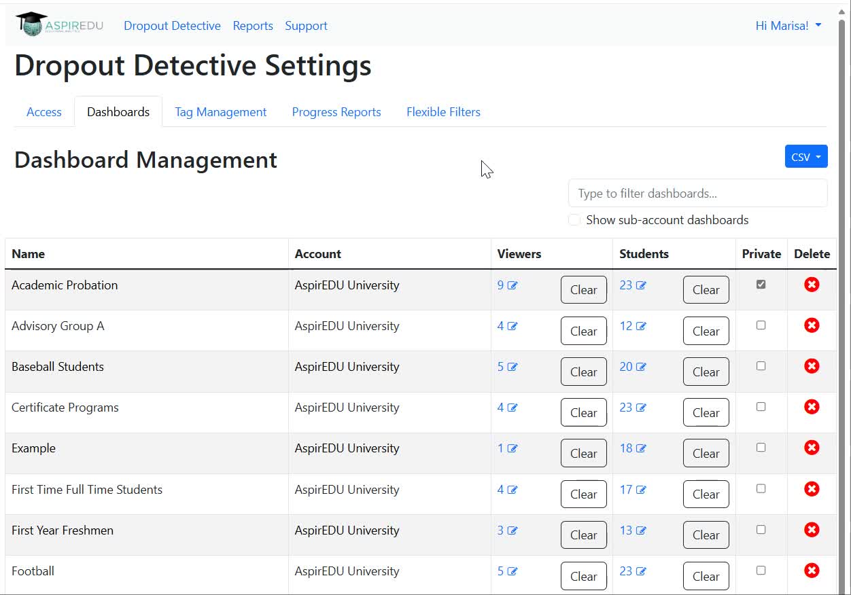This screenshot has width=851, height=595.
Task: Mark Baseball Students as private
Action: tap(761, 366)
